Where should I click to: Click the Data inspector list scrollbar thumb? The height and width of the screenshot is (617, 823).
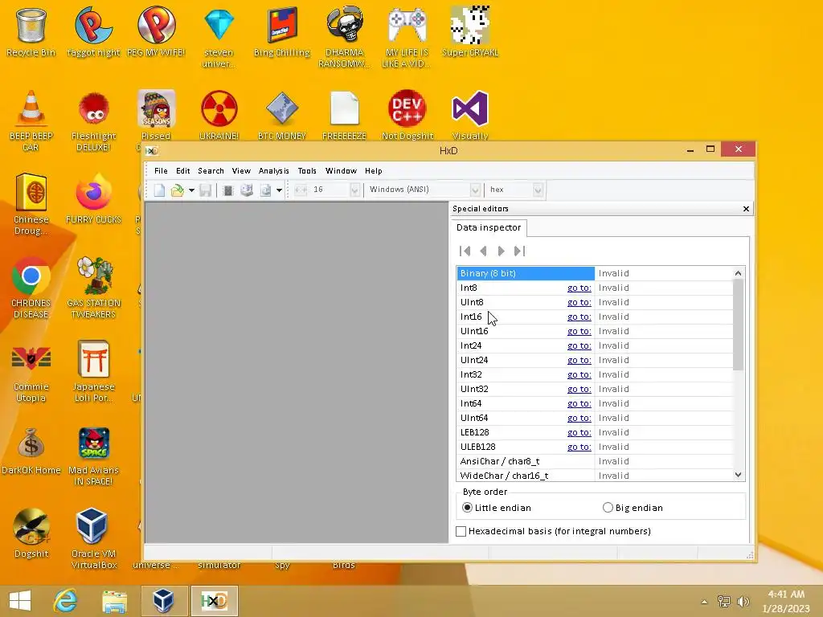(x=738, y=325)
